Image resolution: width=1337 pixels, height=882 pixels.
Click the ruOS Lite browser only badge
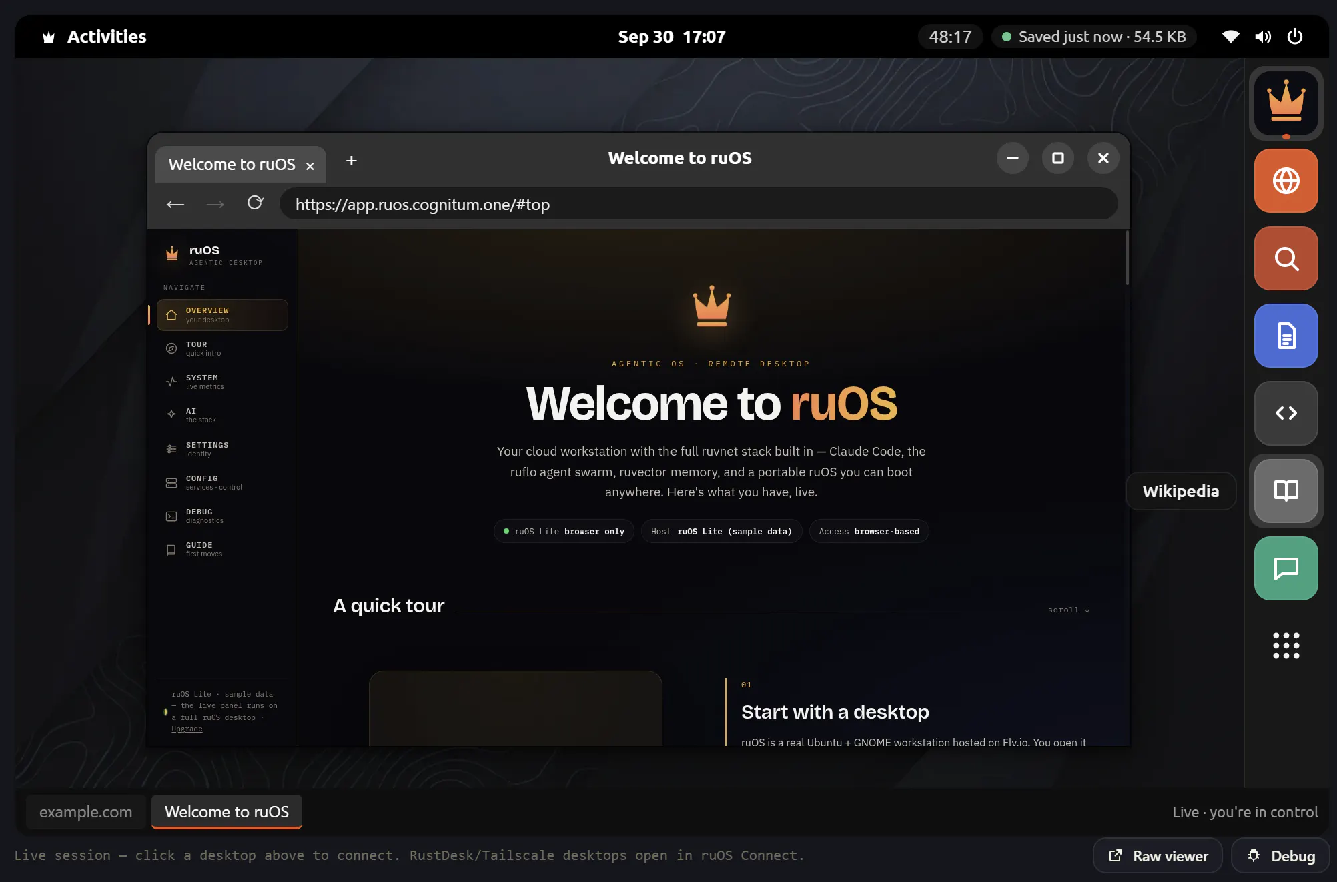pyautogui.click(x=564, y=531)
